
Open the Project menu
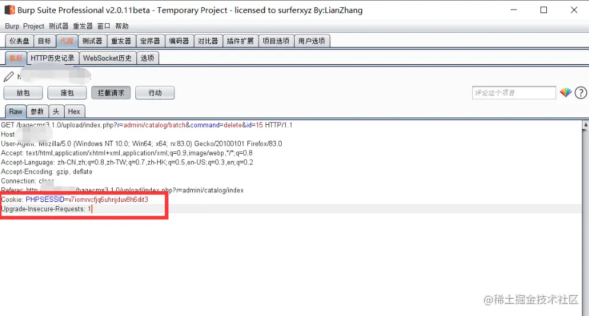[33, 26]
